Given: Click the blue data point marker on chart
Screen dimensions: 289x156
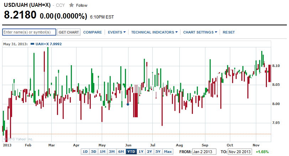Looking at the screenshot, I should pyautogui.click(x=128, y=104).
